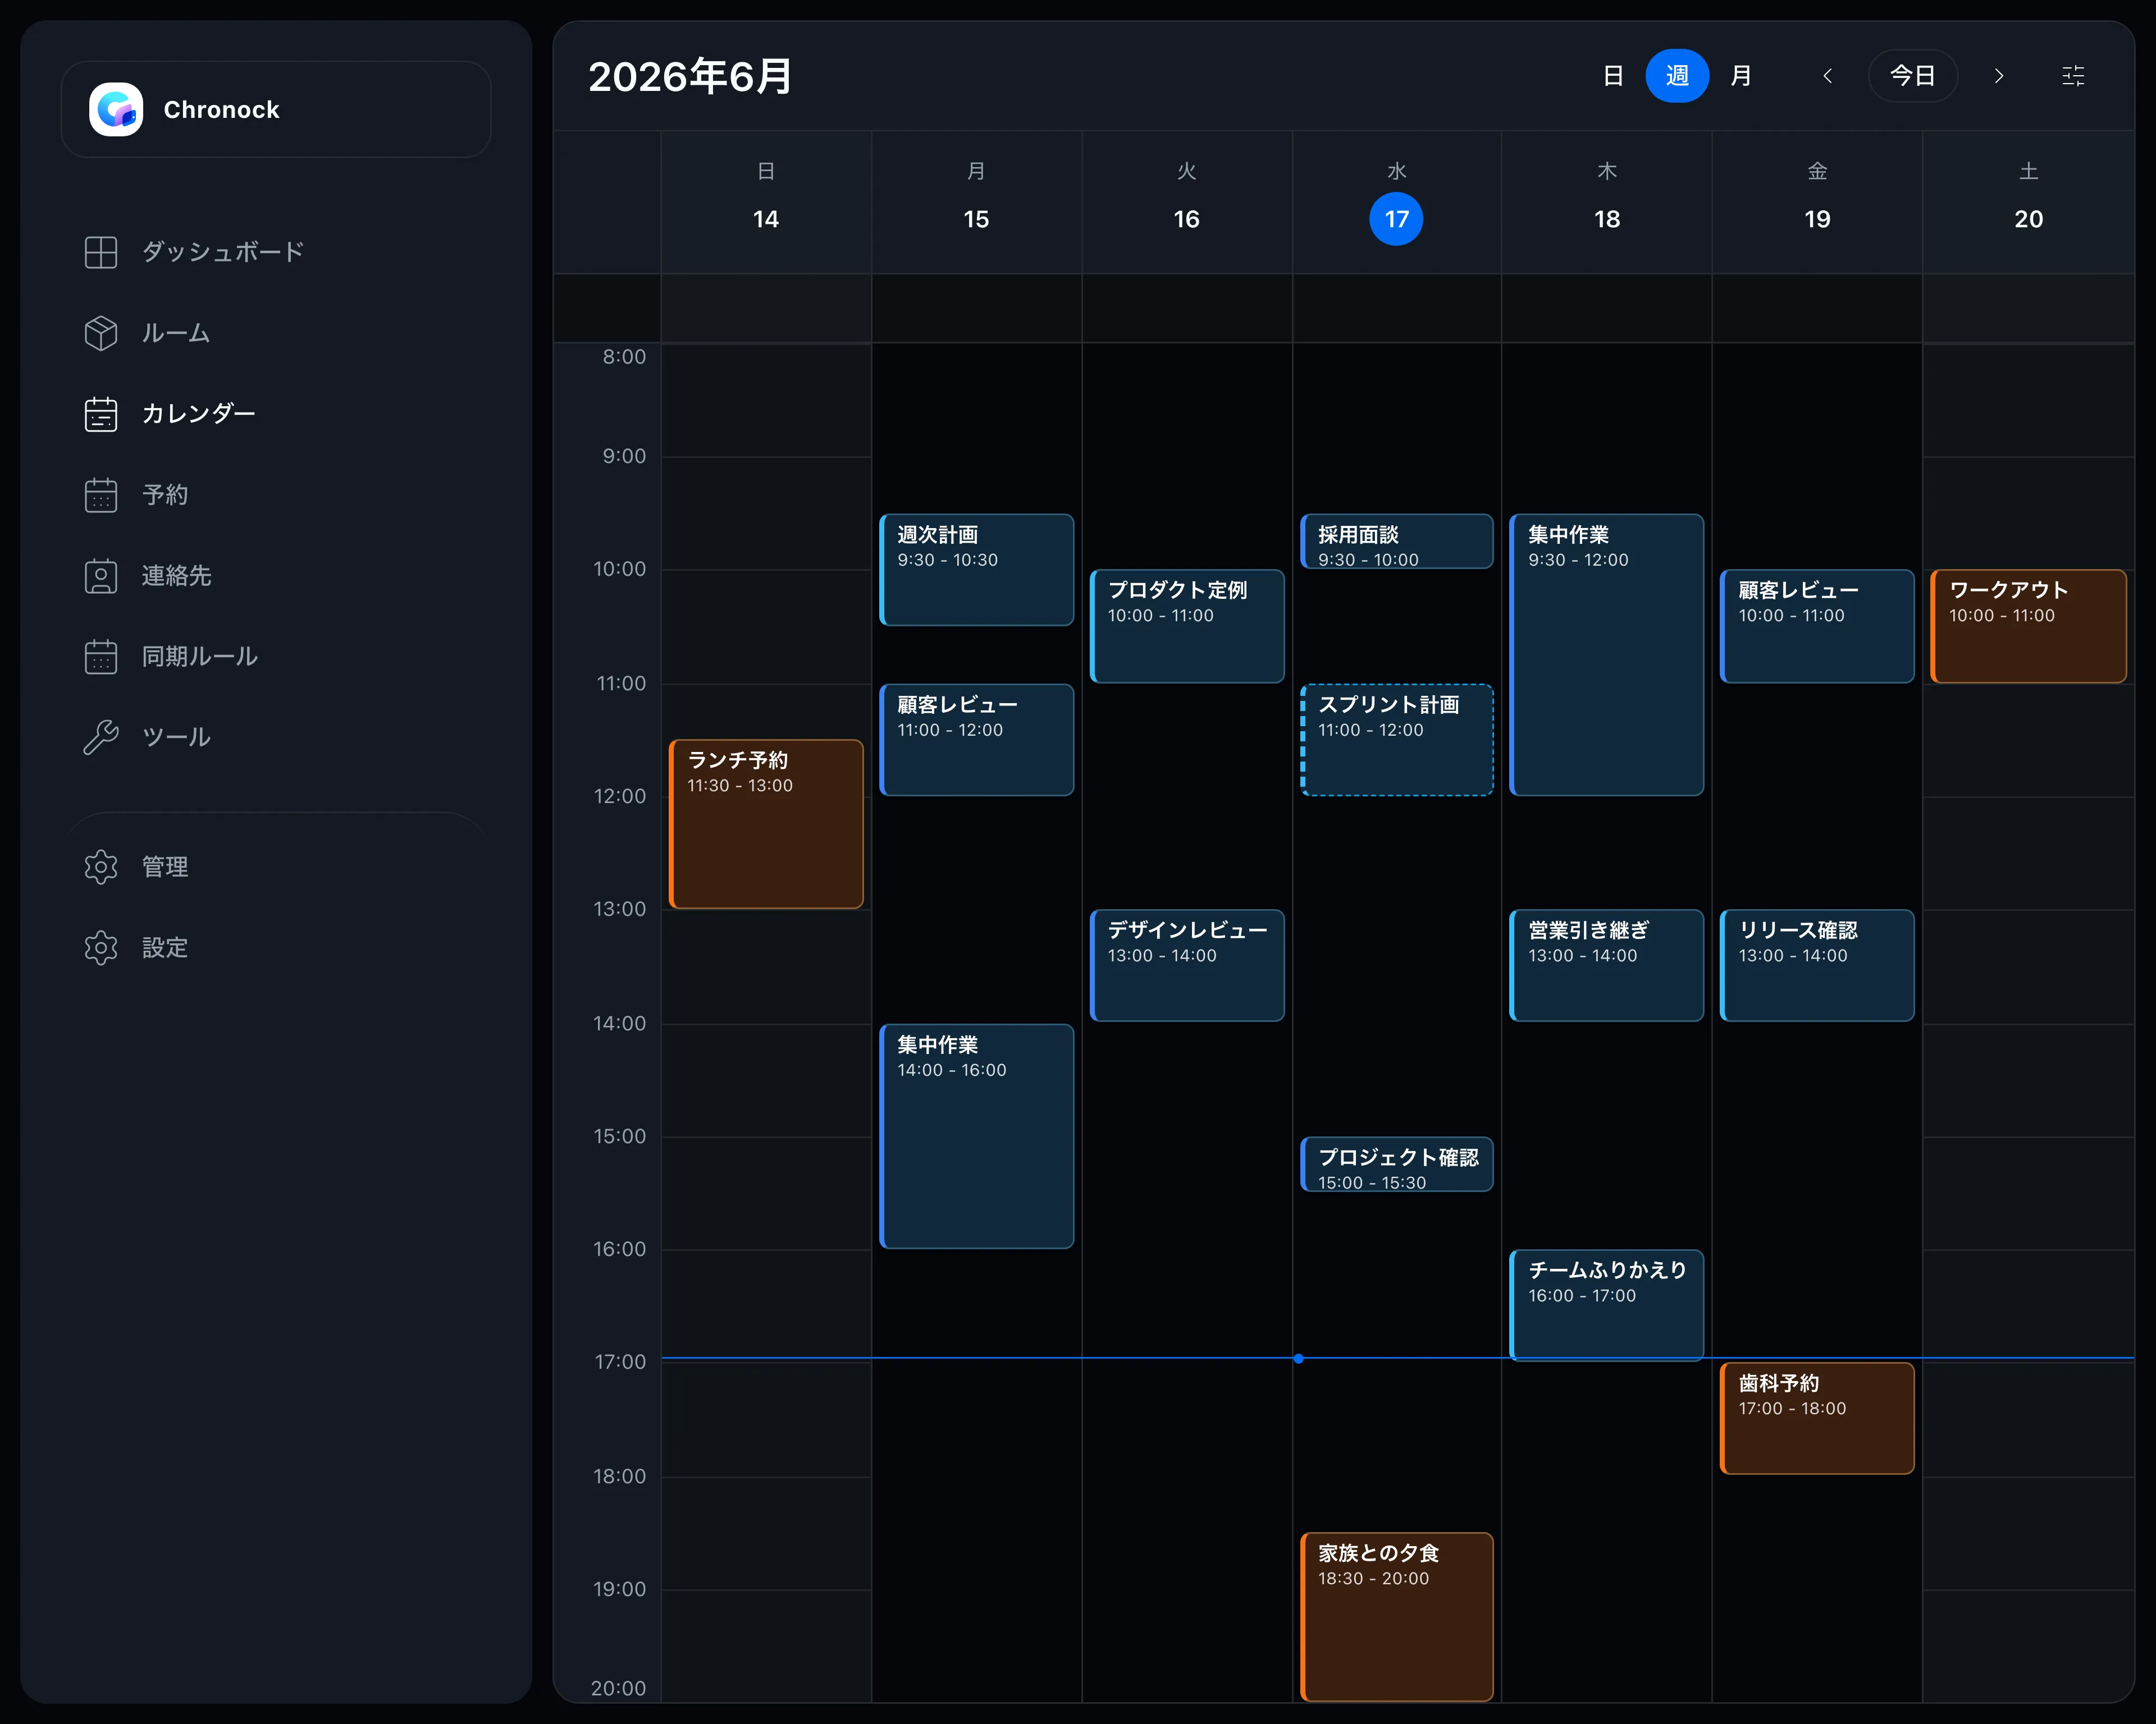Jump to 今日 today
The width and height of the screenshot is (2156, 1724).
tap(1913, 76)
